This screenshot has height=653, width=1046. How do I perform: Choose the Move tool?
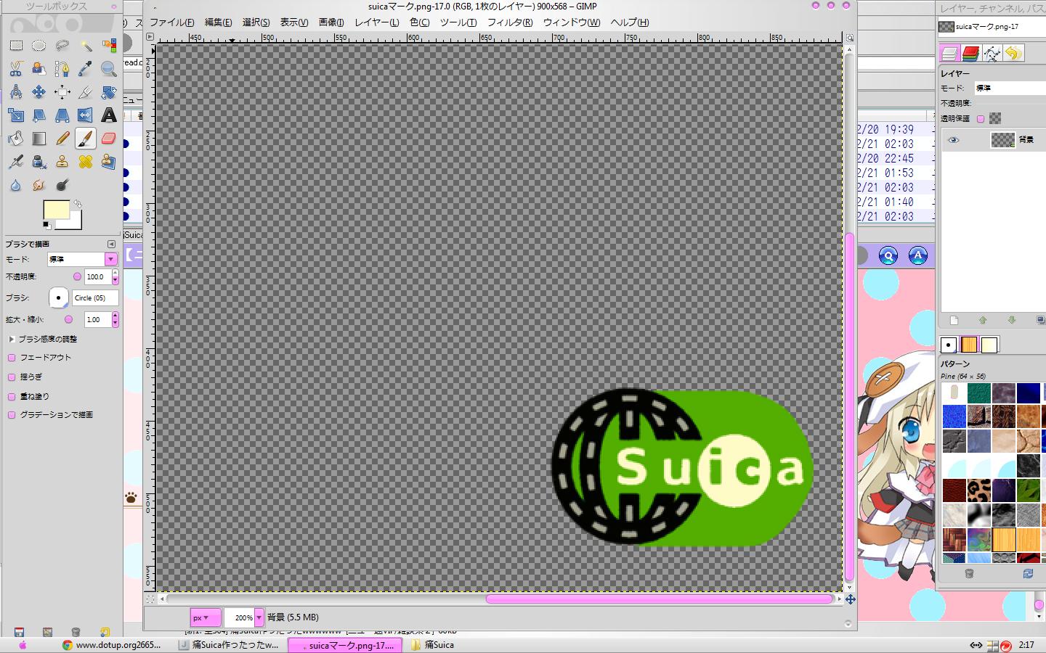point(38,92)
